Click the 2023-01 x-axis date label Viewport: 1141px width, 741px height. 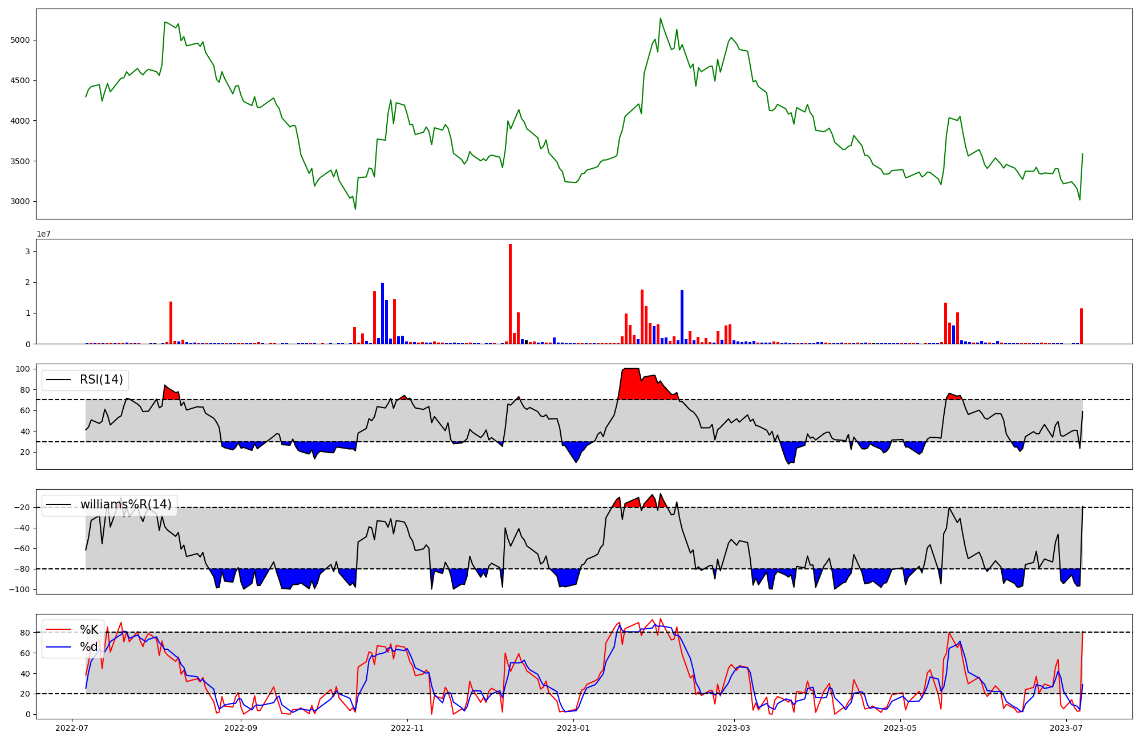click(x=573, y=728)
